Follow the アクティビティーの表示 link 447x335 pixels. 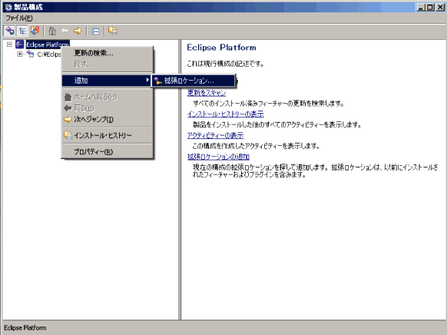point(216,135)
